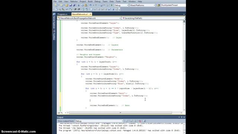Toggle Auto Hide pin on Output panel
238x134 pixels.
click(182, 117)
